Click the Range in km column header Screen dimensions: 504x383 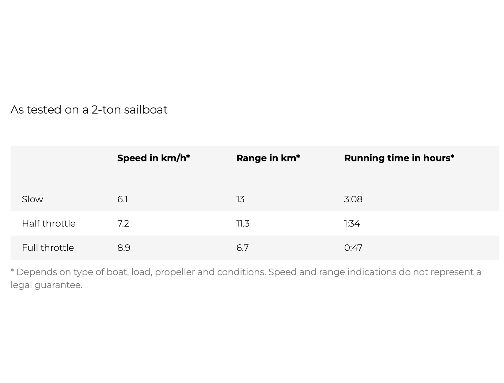coord(268,158)
